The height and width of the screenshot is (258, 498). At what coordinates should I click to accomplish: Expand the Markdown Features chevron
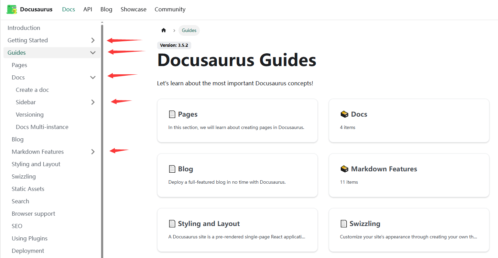click(x=93, y=152)
